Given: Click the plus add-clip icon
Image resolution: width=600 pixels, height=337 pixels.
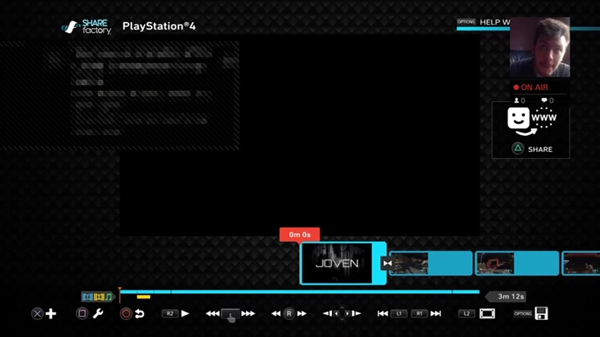Looking at the screenshot, I should (x=51, y=314).
